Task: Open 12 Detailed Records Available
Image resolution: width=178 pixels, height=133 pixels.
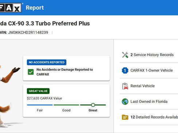Action: [154, 117]
